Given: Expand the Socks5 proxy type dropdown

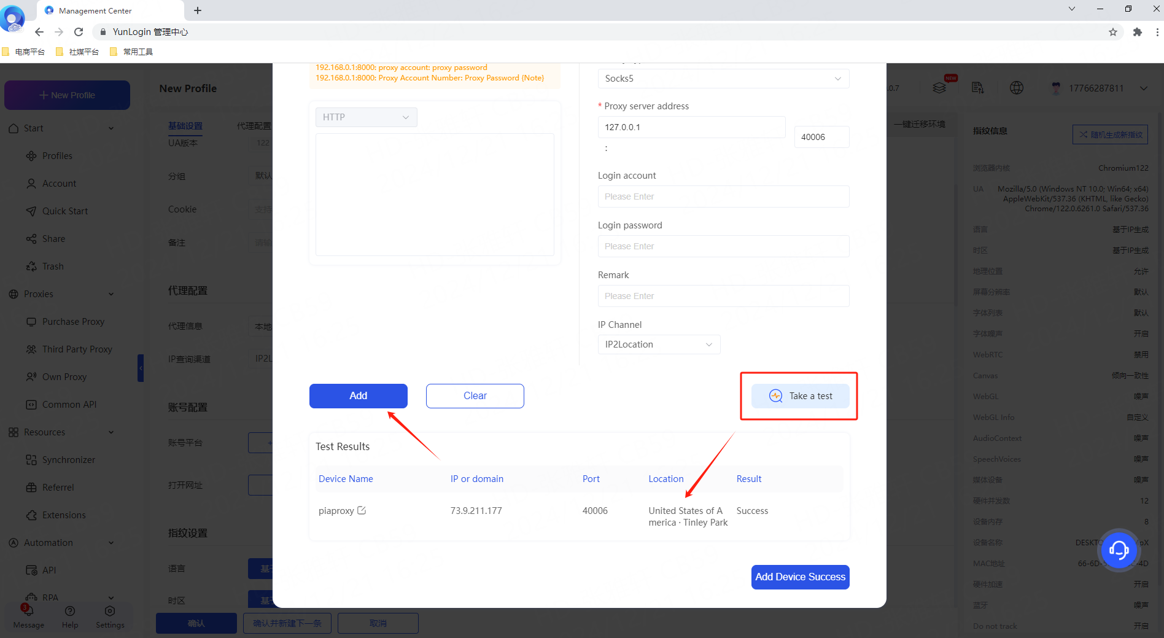Looking at the screenshot, I should pos(723,79).
